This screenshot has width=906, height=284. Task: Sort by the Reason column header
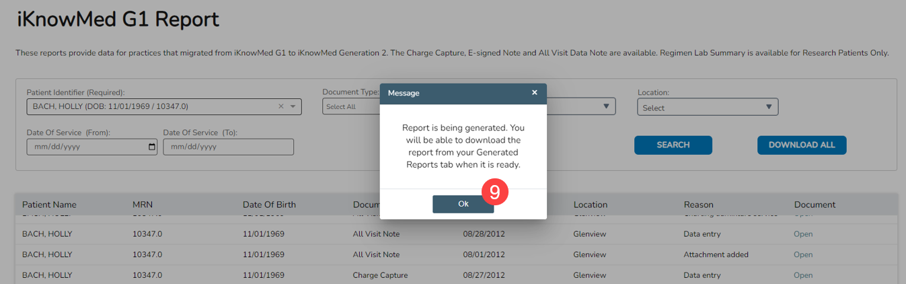(698, 205)
